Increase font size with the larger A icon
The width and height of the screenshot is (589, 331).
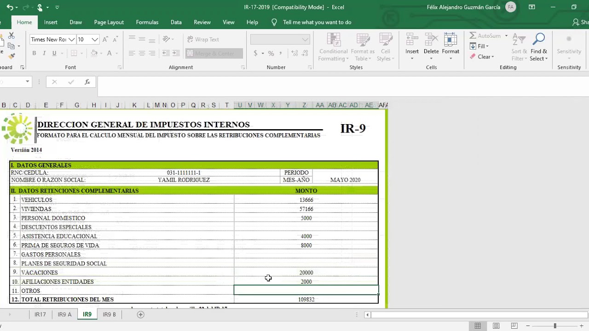(105, 40)
